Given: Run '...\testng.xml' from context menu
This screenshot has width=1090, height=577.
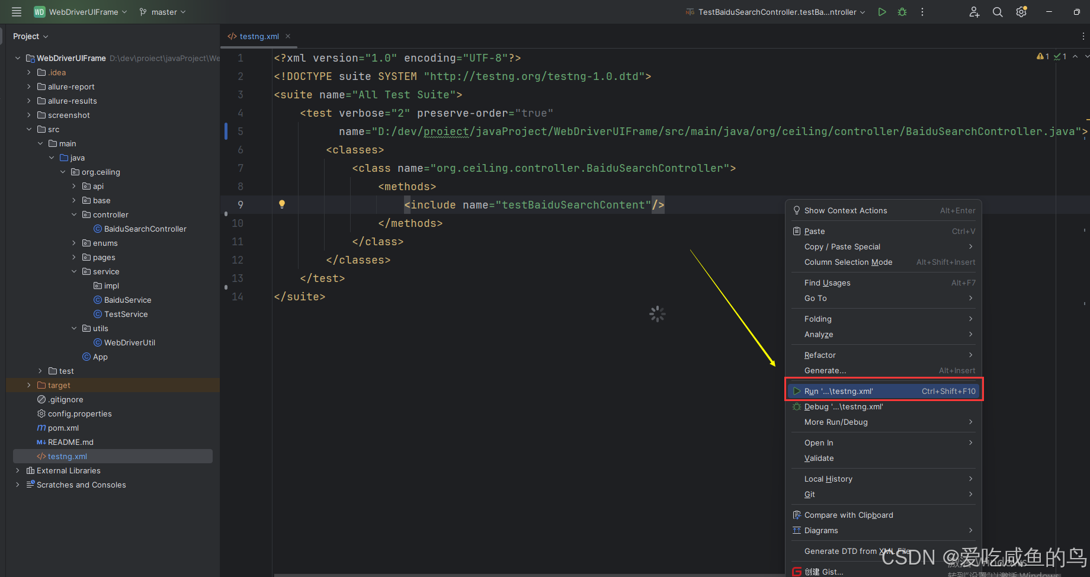Looking at the screenshot, I should point(883,391).
